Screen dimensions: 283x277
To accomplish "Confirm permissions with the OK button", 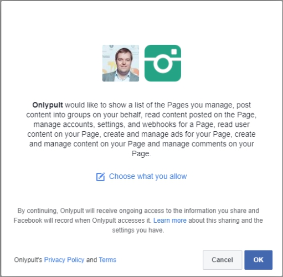I will click(x=258, y=260).
